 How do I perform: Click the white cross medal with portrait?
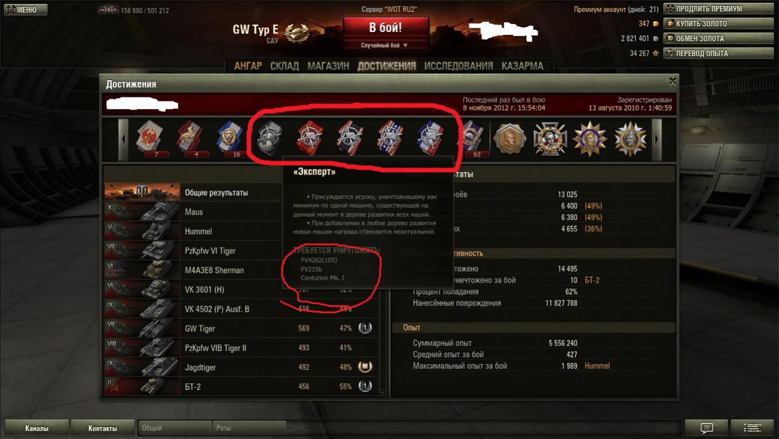pyautogui.click(x=550, y=138)
